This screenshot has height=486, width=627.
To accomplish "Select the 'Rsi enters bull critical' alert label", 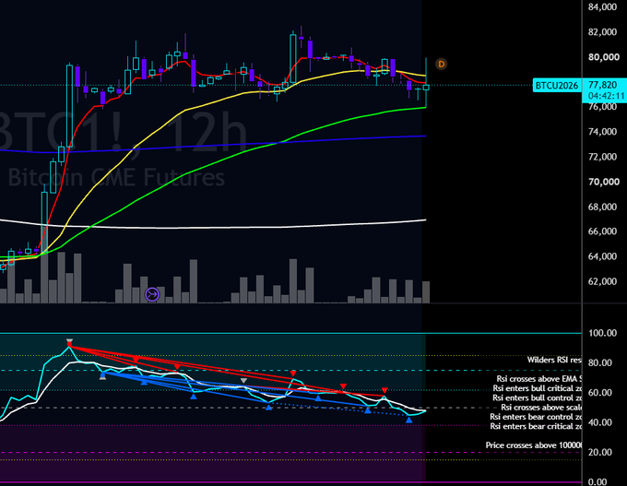I will 537,388.
